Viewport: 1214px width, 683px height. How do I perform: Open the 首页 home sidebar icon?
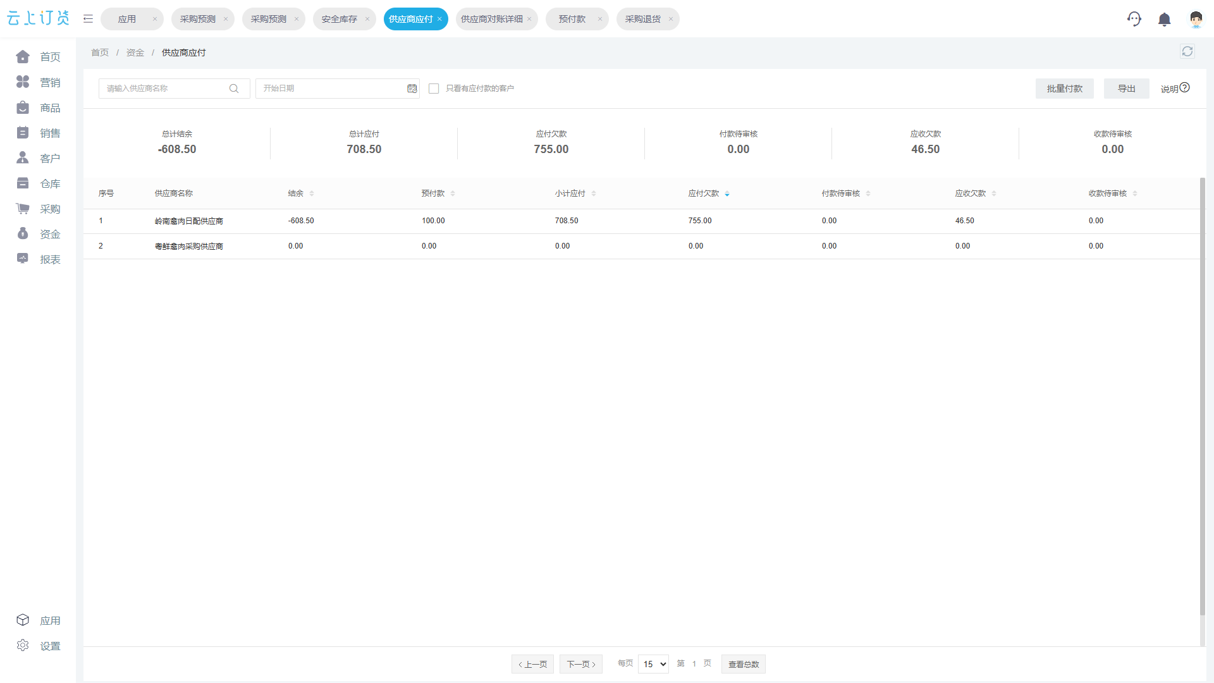[x=23, y=57]
